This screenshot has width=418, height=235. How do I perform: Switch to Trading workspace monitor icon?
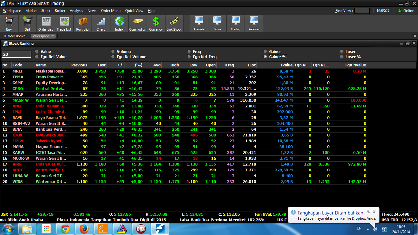[236, 24]
